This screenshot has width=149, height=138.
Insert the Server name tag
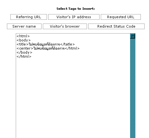pyautogui.click(x=24, y=26)
